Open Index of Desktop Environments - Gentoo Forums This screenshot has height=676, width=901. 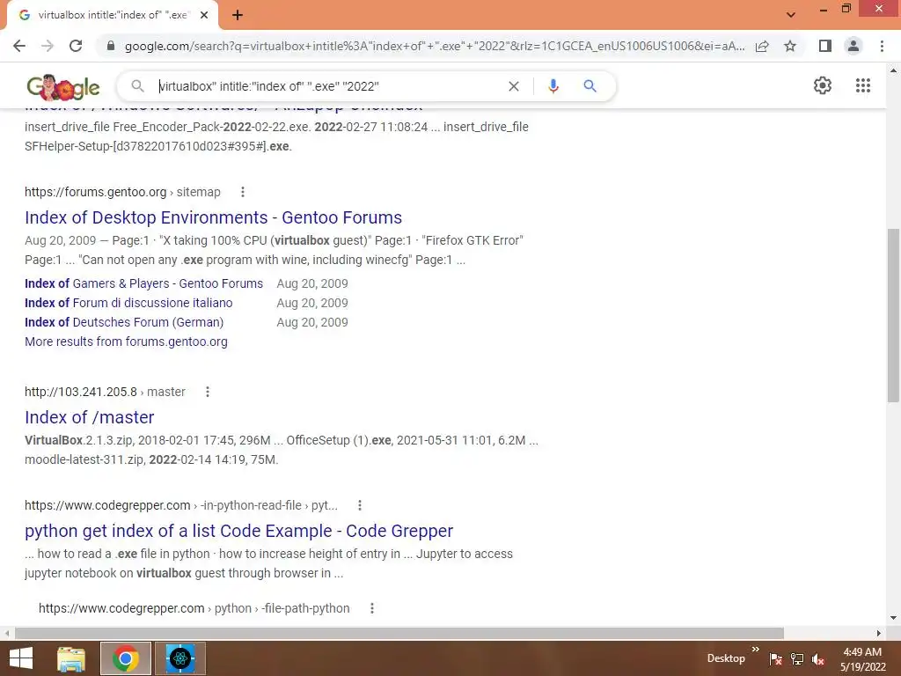[213, 218]
